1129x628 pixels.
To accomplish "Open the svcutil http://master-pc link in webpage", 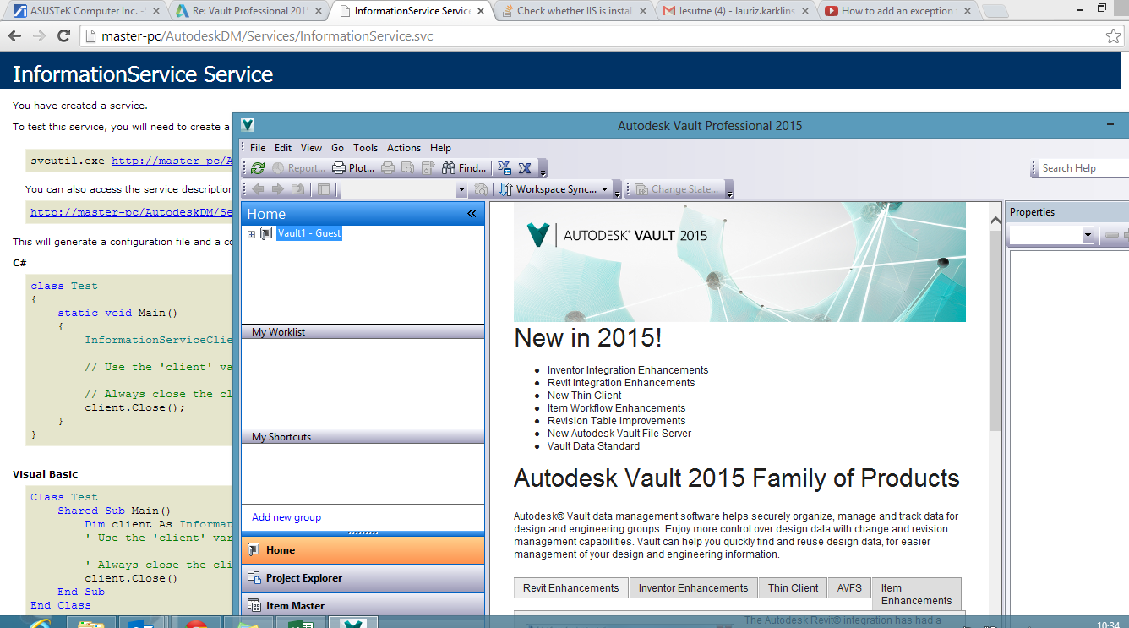I will [x=172, y=161].
